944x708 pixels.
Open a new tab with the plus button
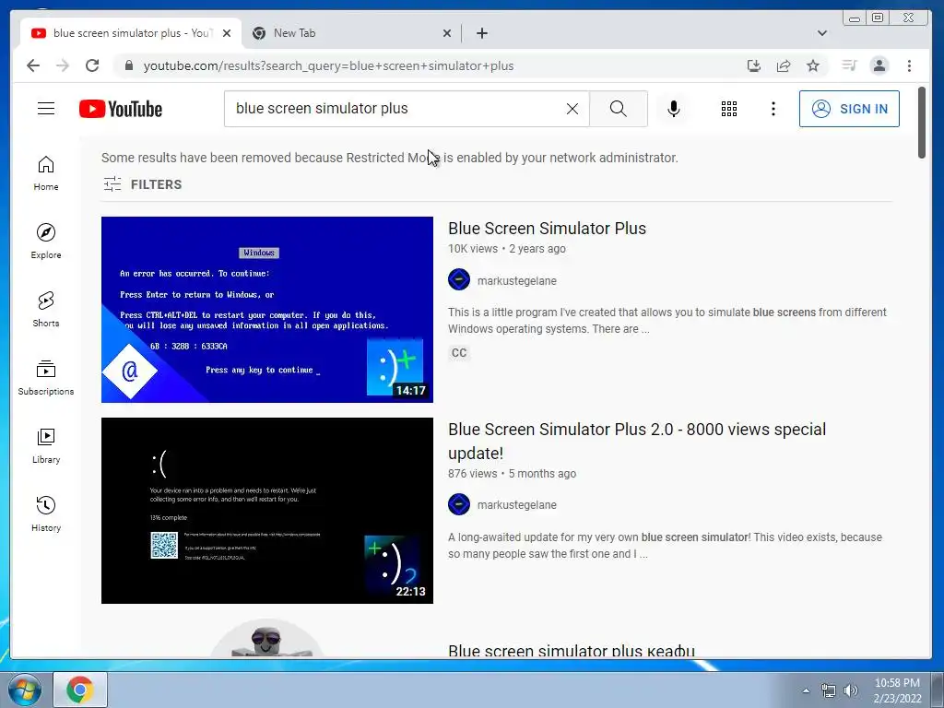tap(481, 33)
